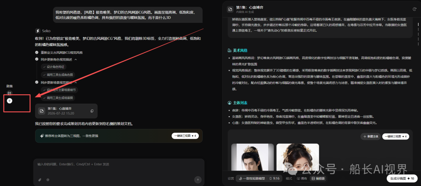Screen dimensions: 421x186
Task: Click the 夜辞 subject description line
Action: click(296, 110)
